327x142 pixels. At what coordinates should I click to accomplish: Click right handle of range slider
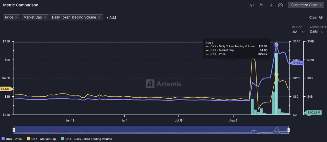tap(288, 130)
